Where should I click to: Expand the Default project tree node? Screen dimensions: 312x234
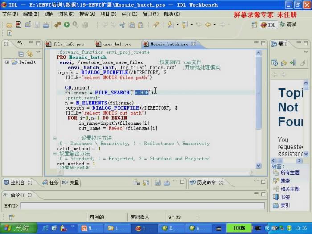pyautogui.click(x=8, y=62)
